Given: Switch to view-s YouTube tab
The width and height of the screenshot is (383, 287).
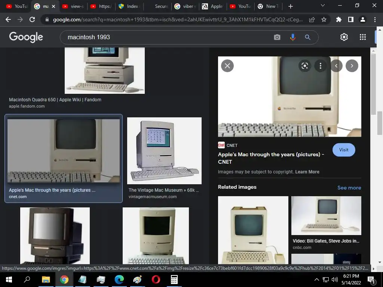Looking at the screenshot, I should (73, 6).
